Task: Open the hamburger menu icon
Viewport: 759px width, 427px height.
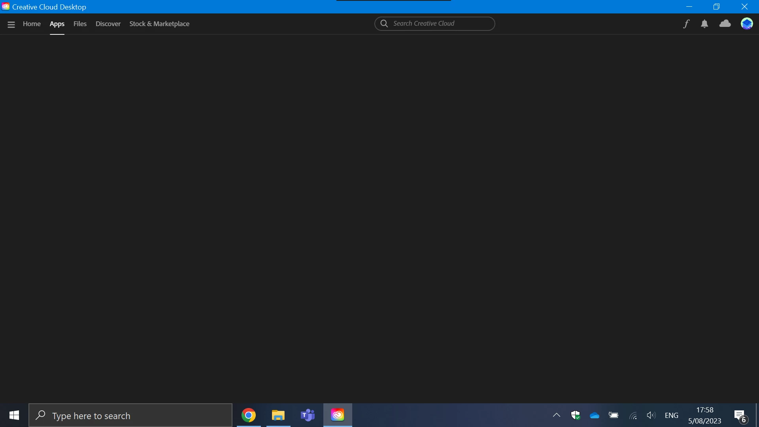Action: pos(11,24)
